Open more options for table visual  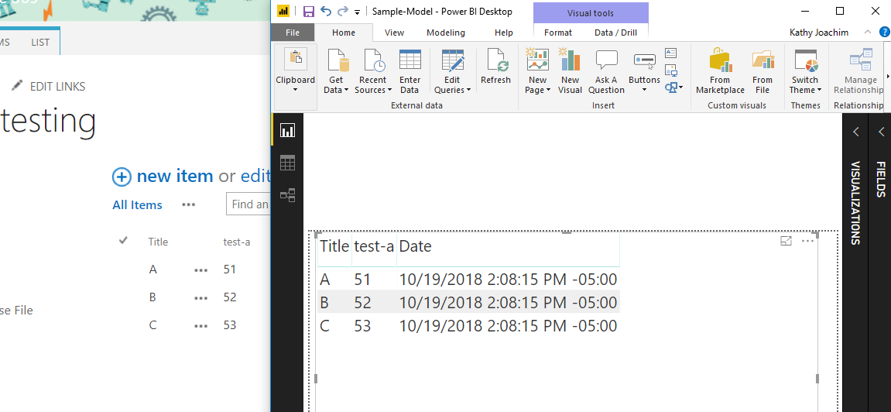[807, 241]
